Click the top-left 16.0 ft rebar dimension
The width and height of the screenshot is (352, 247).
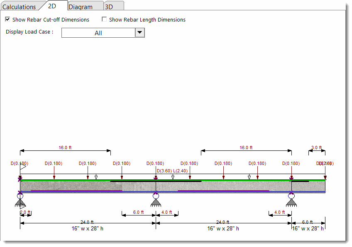(x=65, y=148)
